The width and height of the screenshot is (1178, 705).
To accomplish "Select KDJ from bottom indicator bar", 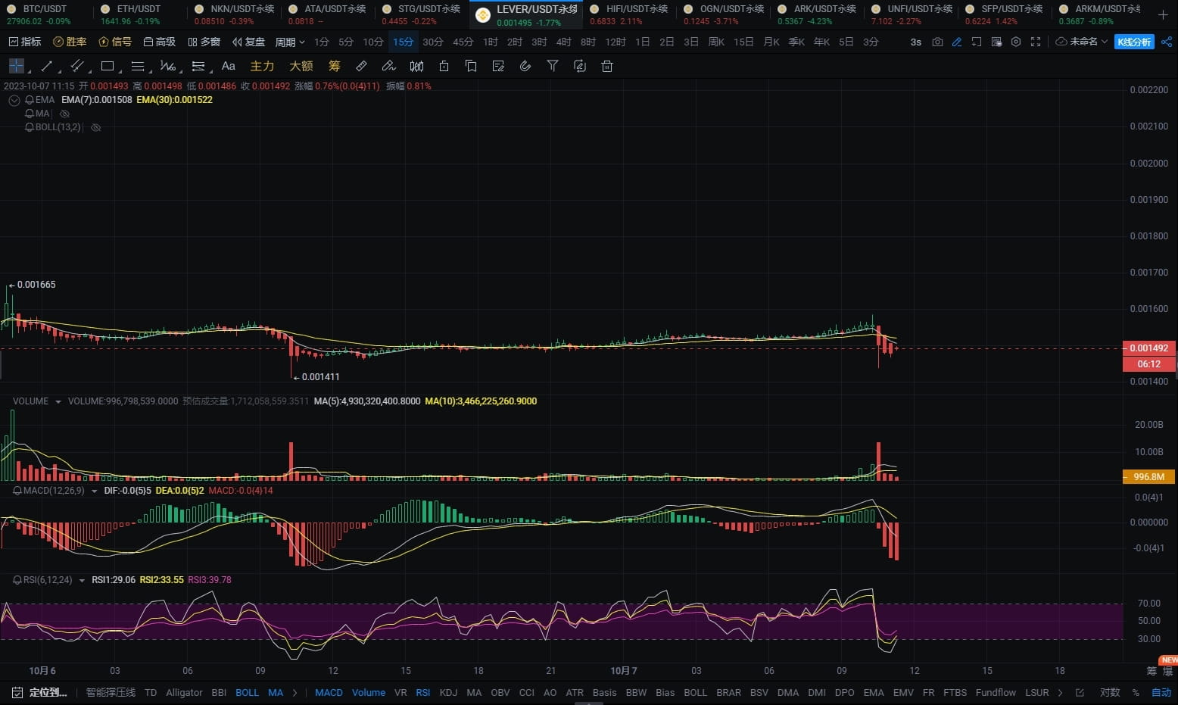I will (448, 693).
